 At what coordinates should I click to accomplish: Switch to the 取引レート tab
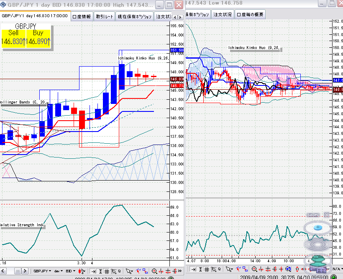point(105,17)
